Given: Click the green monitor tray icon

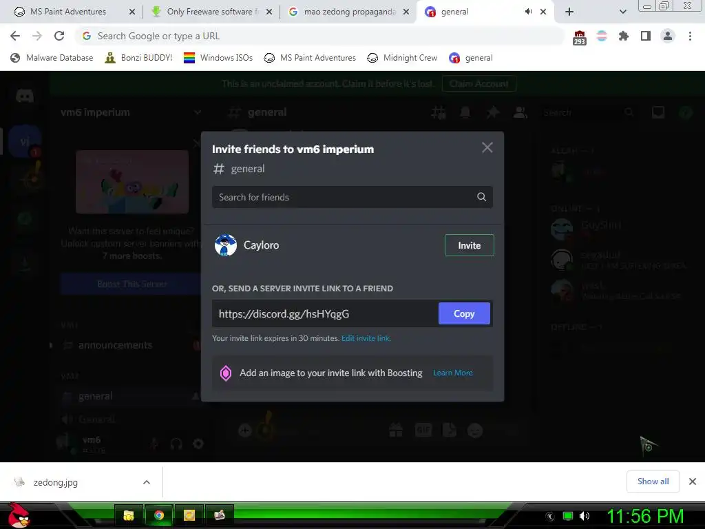Looking at the screenshot, I should coord(568,516).
